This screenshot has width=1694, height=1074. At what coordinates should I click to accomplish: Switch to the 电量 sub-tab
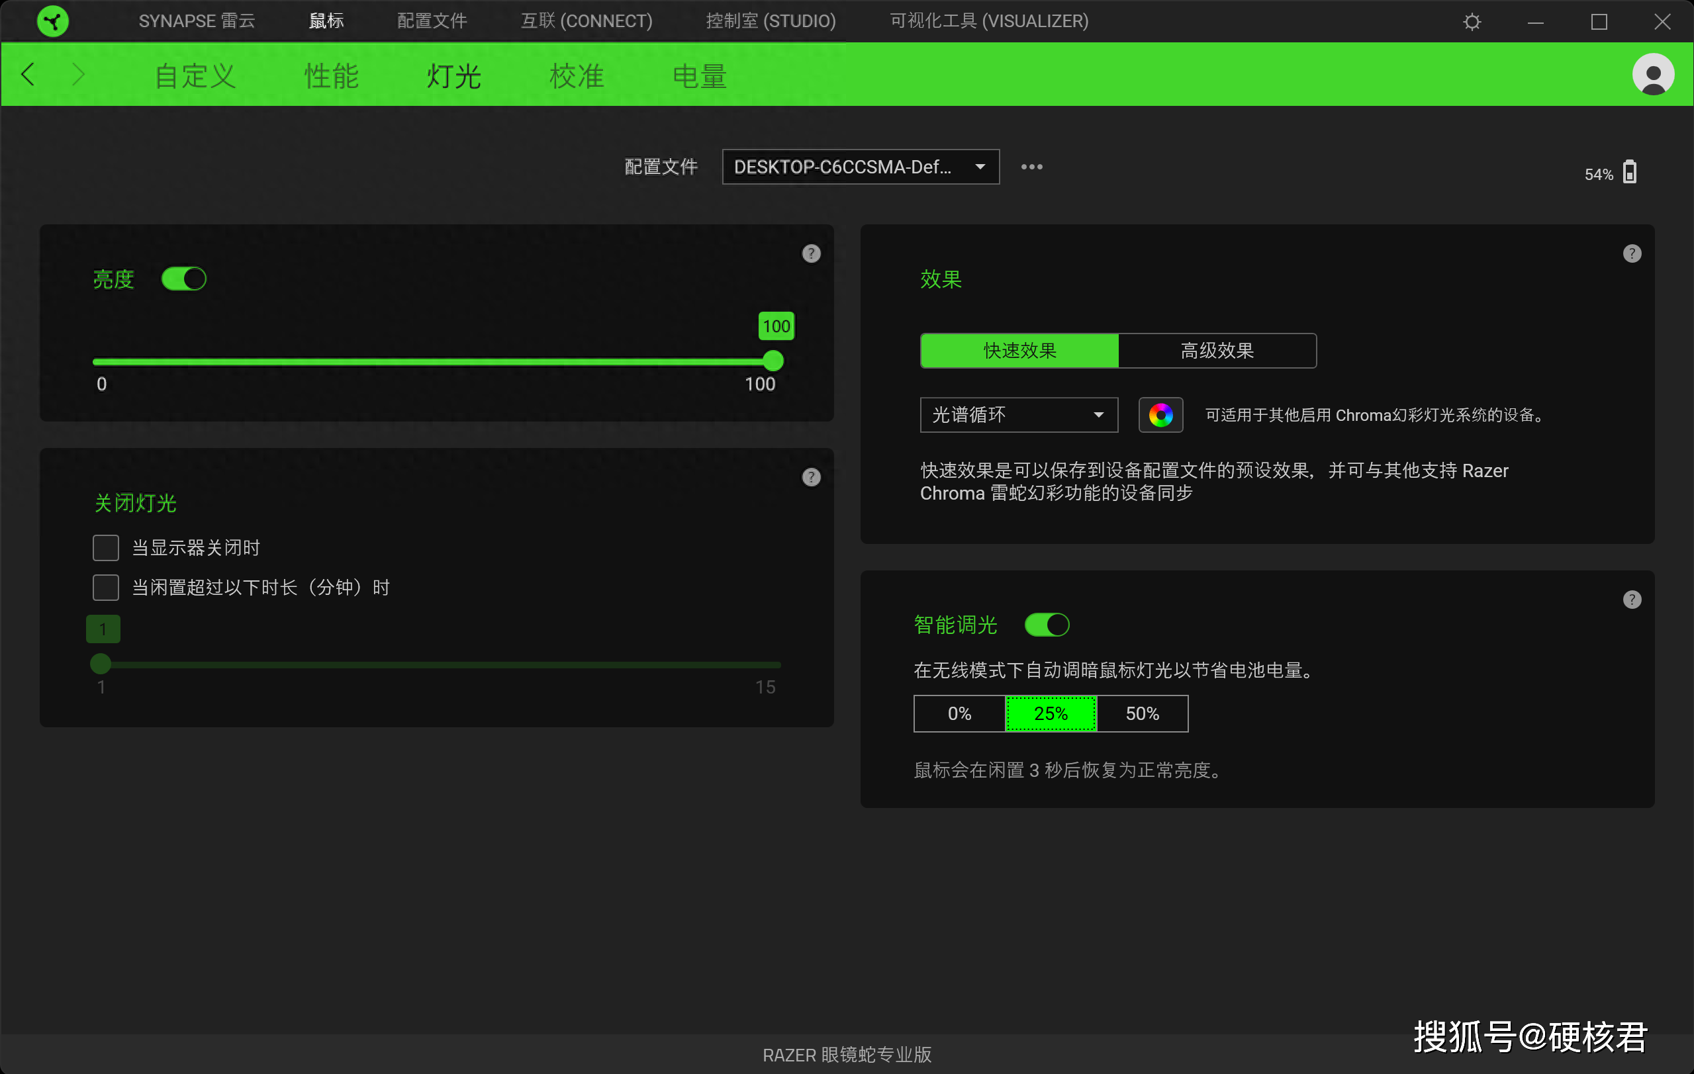click(x=699, y=75)
